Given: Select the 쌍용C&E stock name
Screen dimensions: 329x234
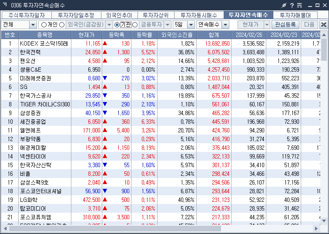Looking at the screenshot, I should pyautogui.click(x=30, y=69).
